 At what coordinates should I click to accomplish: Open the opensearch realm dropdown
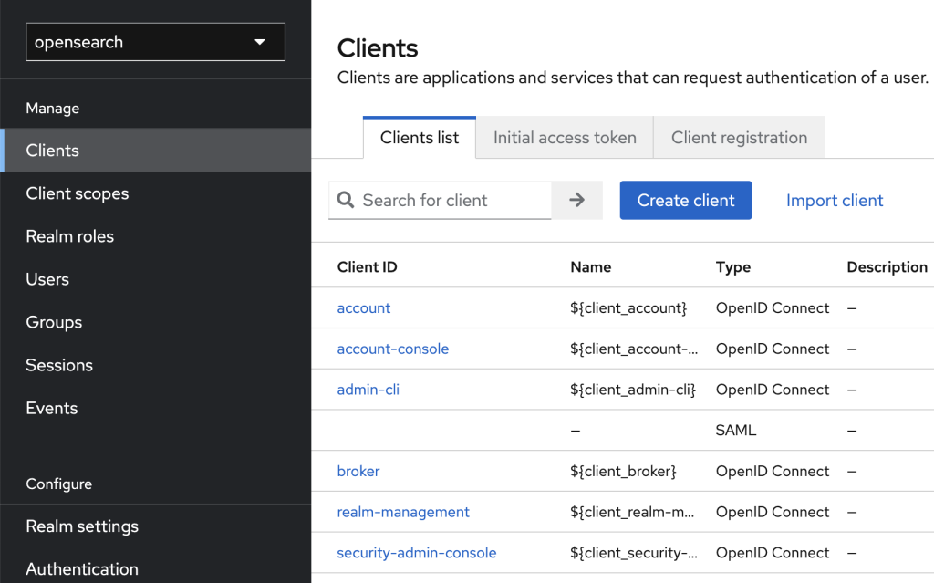pyautogui.click(x=155, y=42)
